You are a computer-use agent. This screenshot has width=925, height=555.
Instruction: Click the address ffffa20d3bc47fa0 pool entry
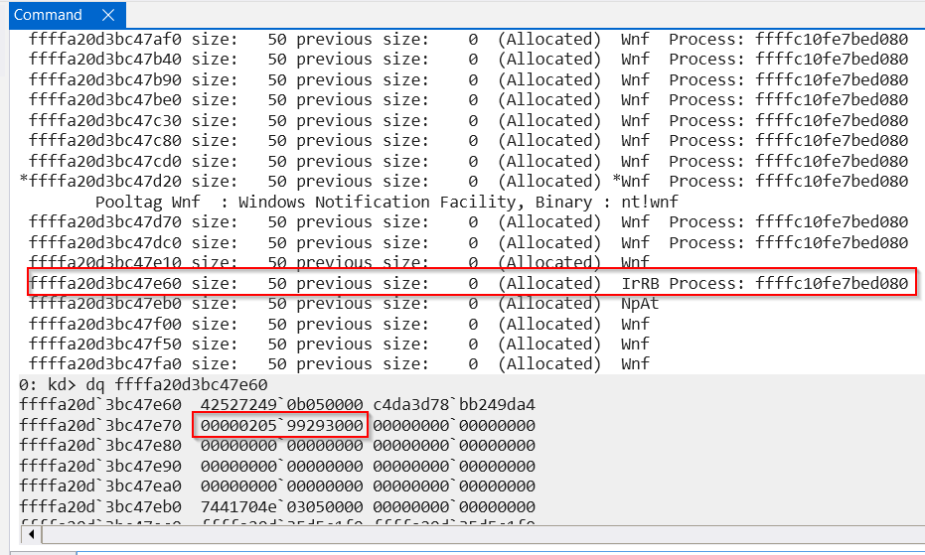tap(105, 364)
